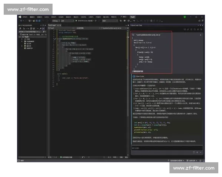The image size is (222, 177).
Task: Click the copy icon beside the bubbleSort question
Action: coord(133,35)
